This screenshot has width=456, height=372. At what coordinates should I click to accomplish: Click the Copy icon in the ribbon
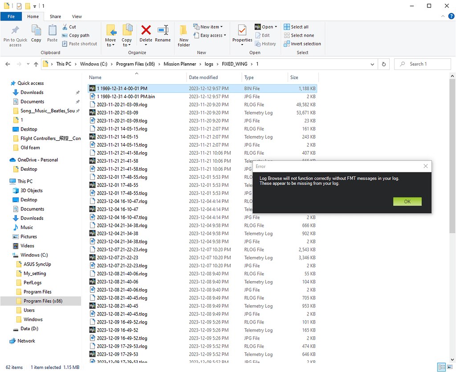(x=36, y=35)
